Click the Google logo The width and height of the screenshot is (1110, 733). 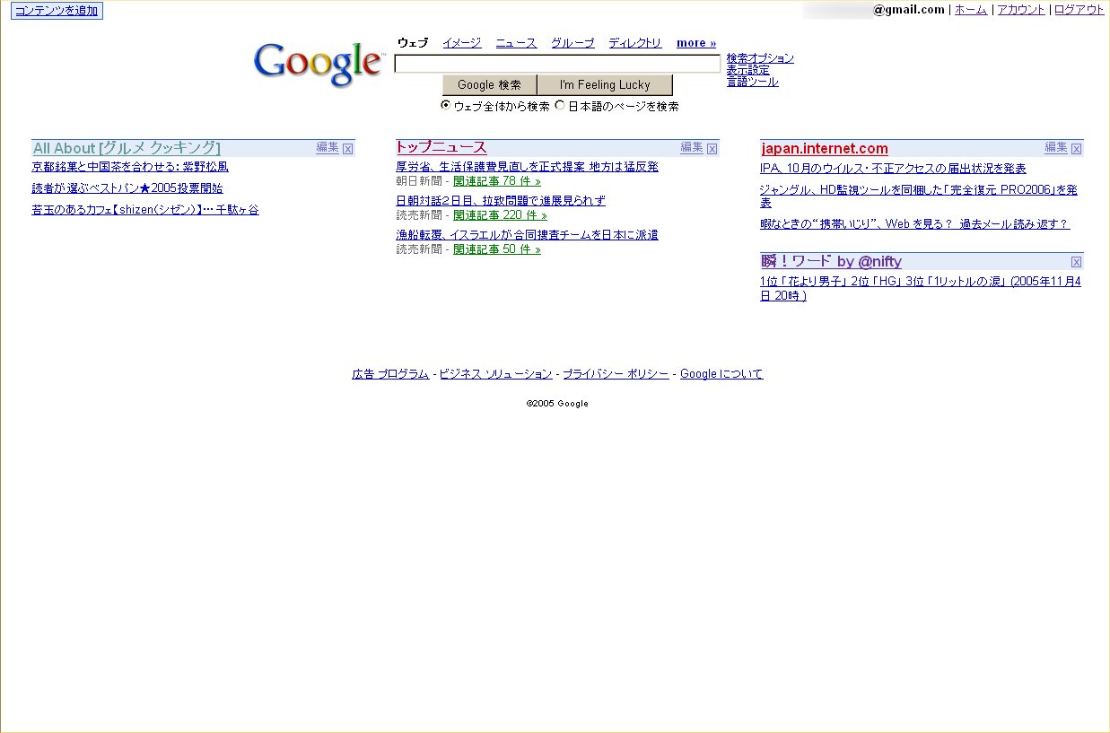tap(319, 64)
